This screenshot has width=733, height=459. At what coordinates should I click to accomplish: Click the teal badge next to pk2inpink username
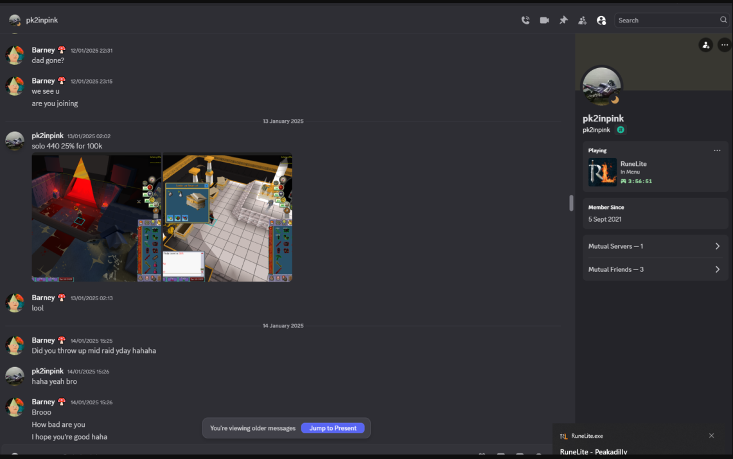[621, 130]
